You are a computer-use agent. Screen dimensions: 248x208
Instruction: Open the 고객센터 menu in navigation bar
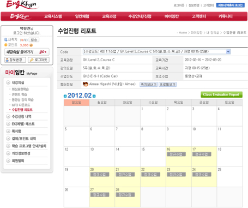199,16
